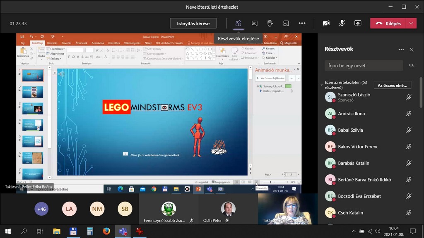The height and width of the screenshot is (238, 424).
Task: Click the Irányítás kérése button
Action: click(193, 24)
